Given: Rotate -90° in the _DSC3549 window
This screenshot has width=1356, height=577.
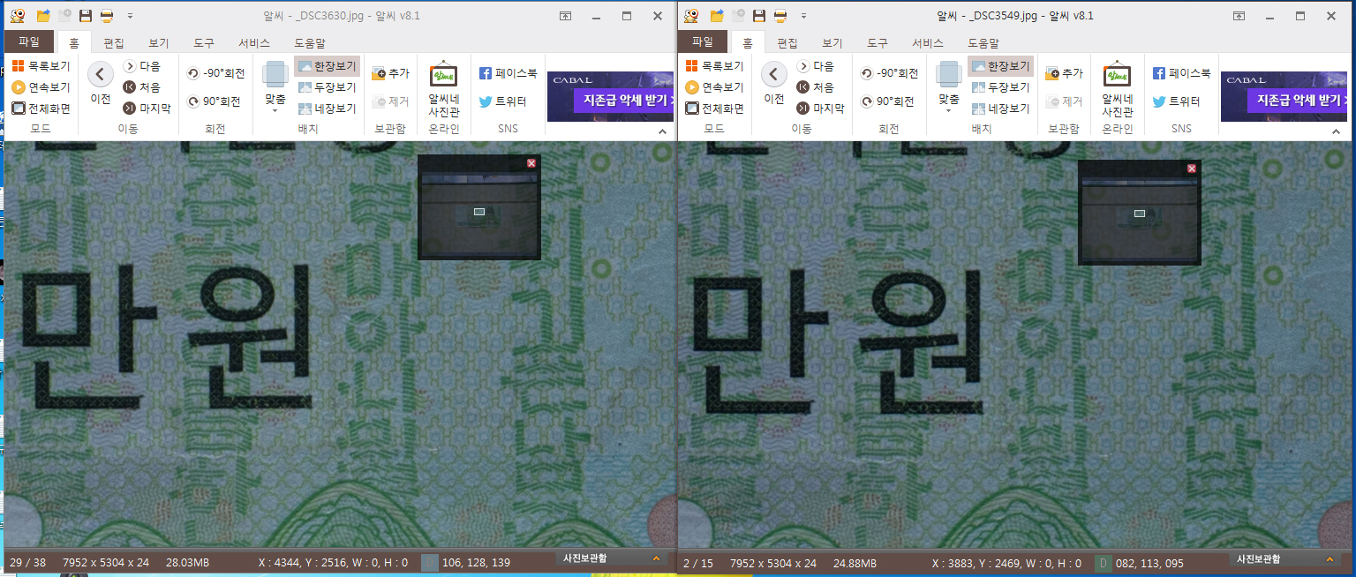Looking at the screenshot, I should pos(890,74).
